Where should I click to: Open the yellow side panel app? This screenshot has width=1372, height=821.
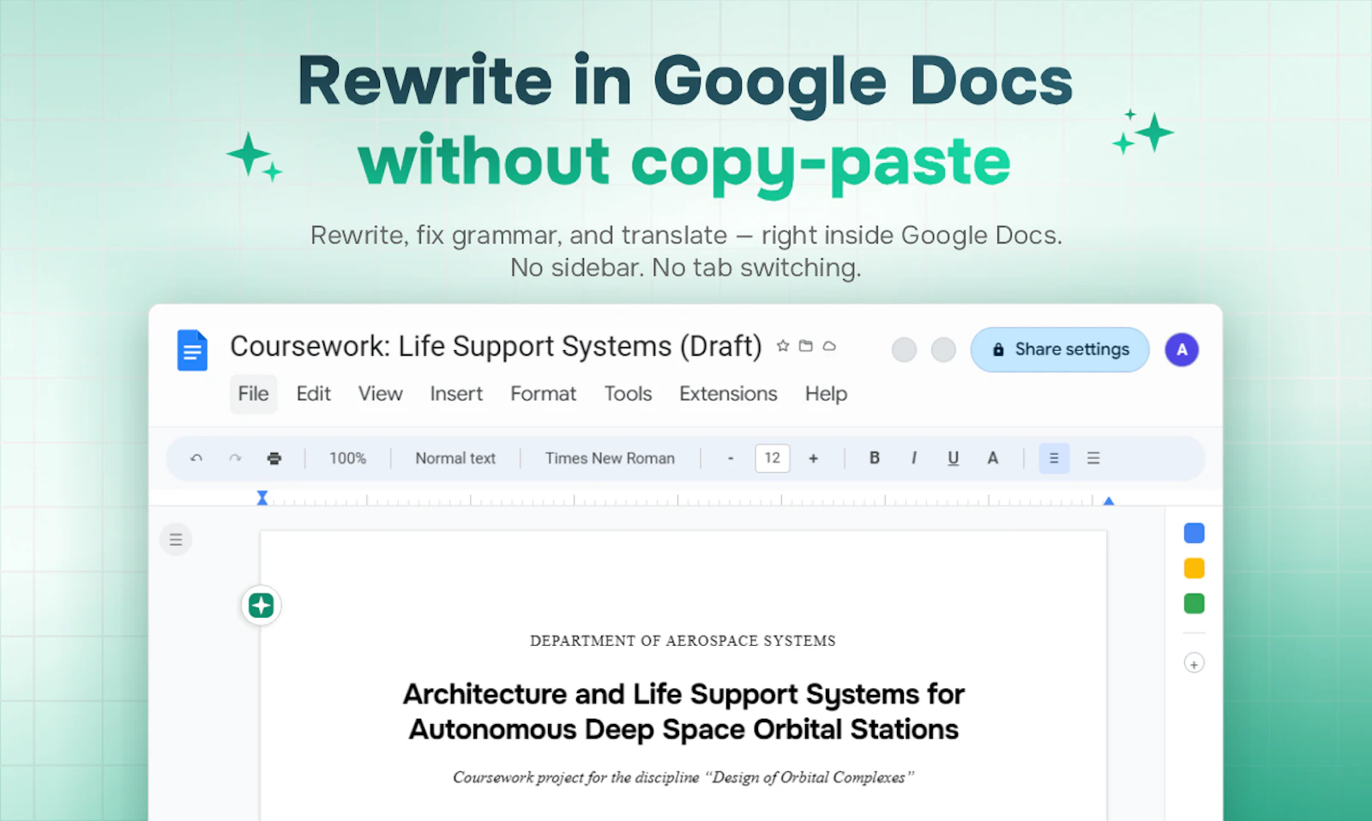tap(1194, 569)
